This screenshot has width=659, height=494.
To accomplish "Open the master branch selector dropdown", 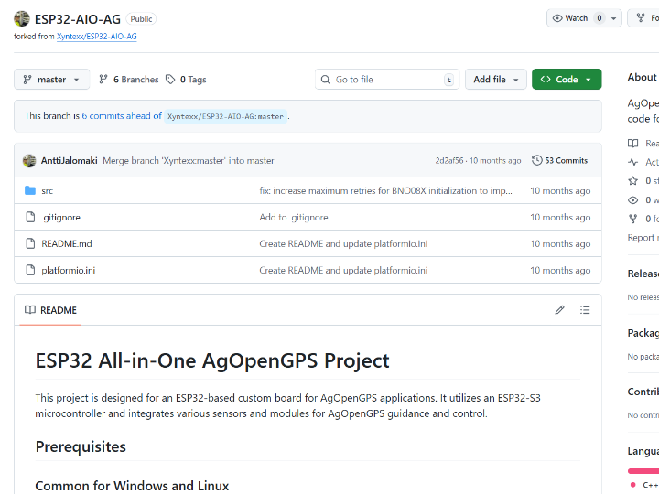I will [x=52, y=80].
